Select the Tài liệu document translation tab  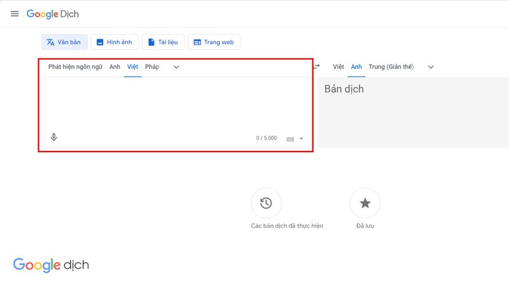(163, 42)
